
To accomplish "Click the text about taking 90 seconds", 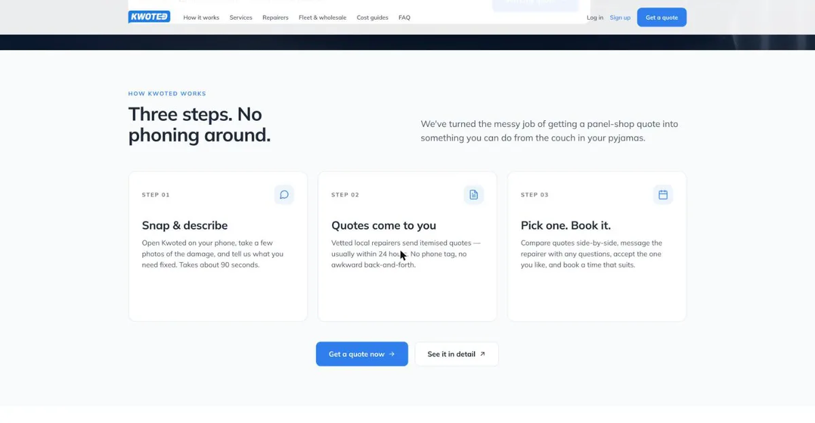I will (x=213, y=254).
